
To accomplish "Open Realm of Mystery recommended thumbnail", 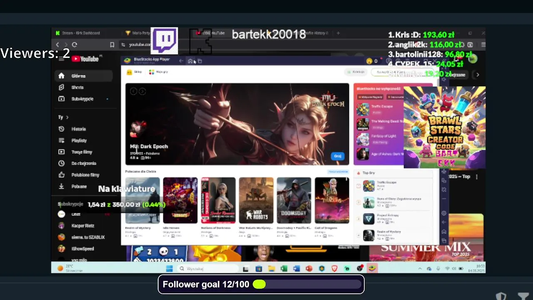I will (x=142, y=200).
